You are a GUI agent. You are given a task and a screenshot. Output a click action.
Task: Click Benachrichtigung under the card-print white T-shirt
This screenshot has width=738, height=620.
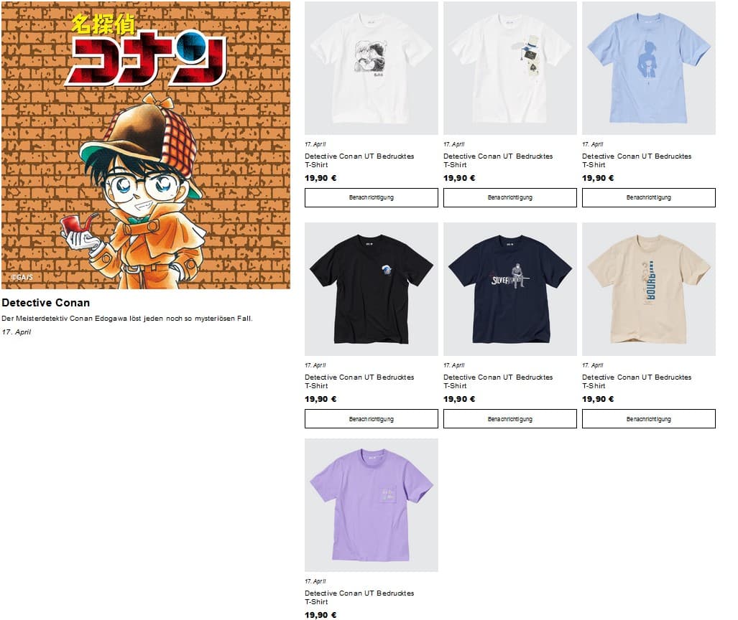509,198
